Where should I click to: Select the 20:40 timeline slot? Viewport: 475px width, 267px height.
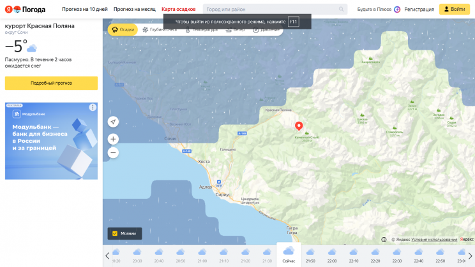pyautogui.click(x=159, y=256)
